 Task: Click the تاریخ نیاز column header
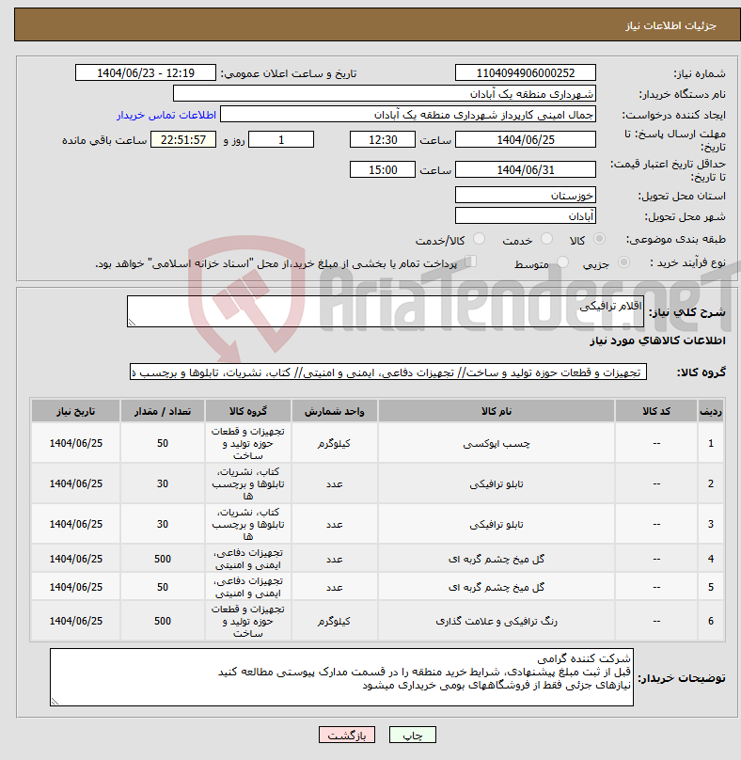[x=75, y=411]
